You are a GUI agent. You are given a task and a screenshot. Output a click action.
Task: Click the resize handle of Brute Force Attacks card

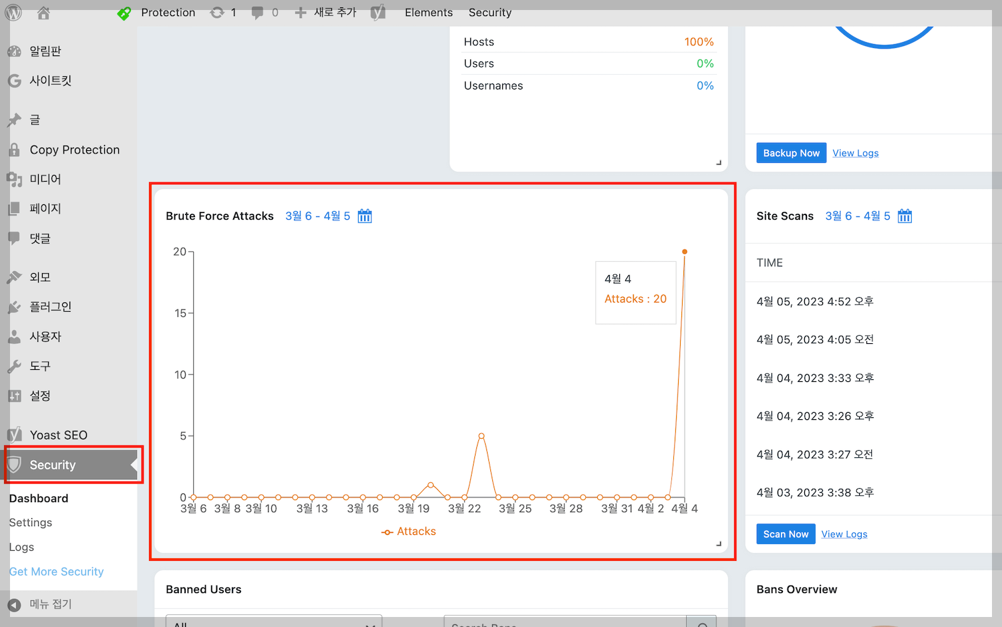719,544
